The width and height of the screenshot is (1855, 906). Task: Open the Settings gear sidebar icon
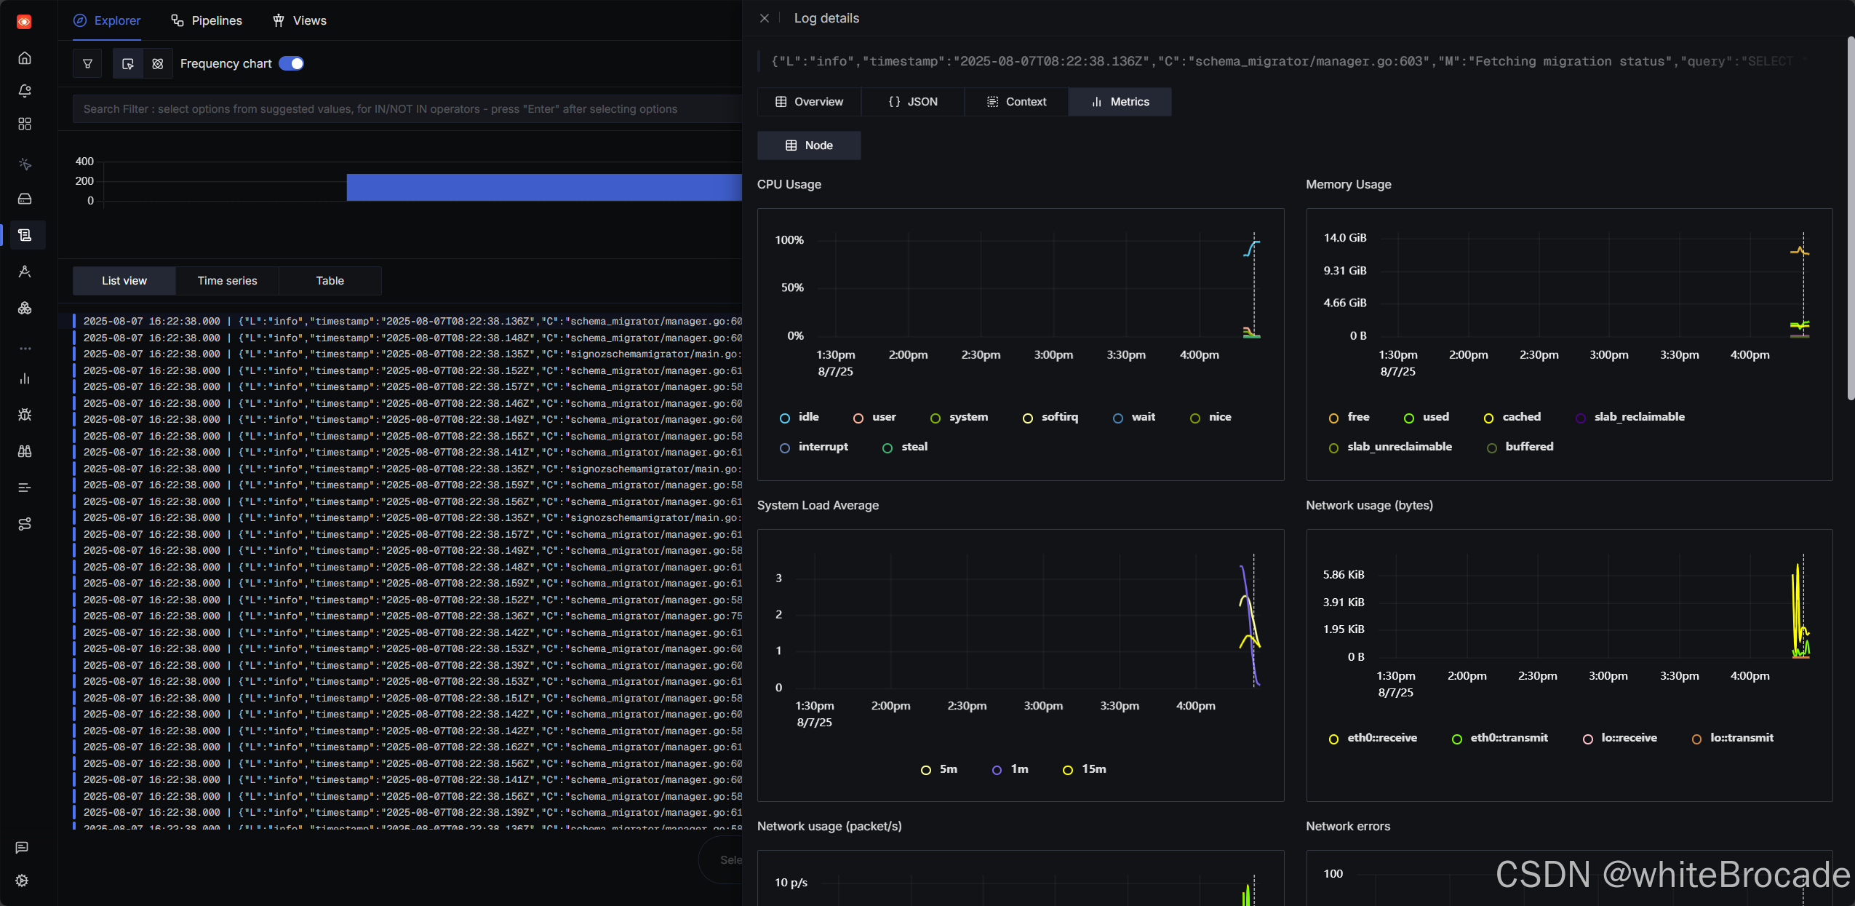click(x=22, y=881)
